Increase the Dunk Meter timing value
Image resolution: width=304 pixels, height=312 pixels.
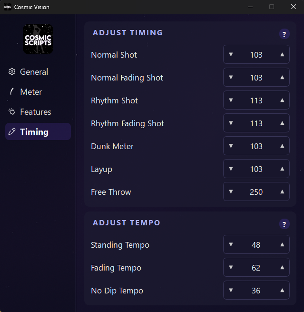(282, 146)
